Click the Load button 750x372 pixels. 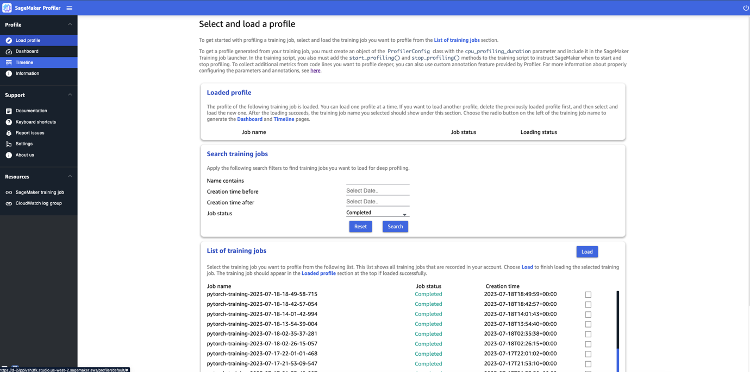tap(587, 252)
